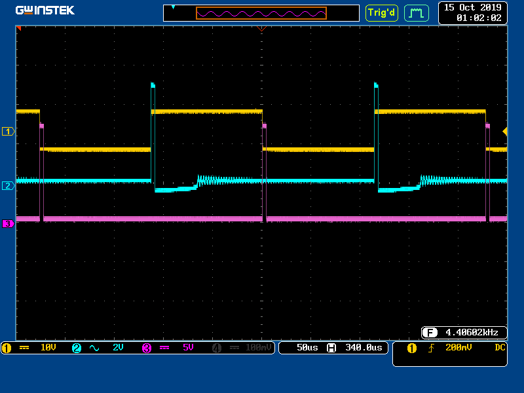Click the 50us timebase value

coord(307,348)
